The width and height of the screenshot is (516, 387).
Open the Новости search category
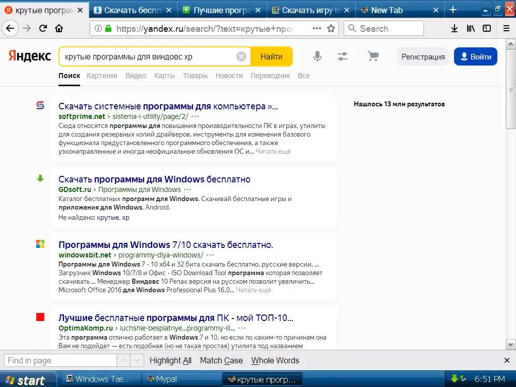point(229,76)
